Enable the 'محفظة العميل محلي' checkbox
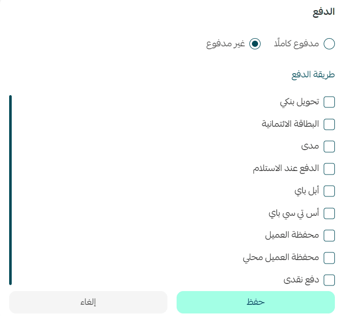This screenshot has height=316, width=341. click(x=329, y=257)
